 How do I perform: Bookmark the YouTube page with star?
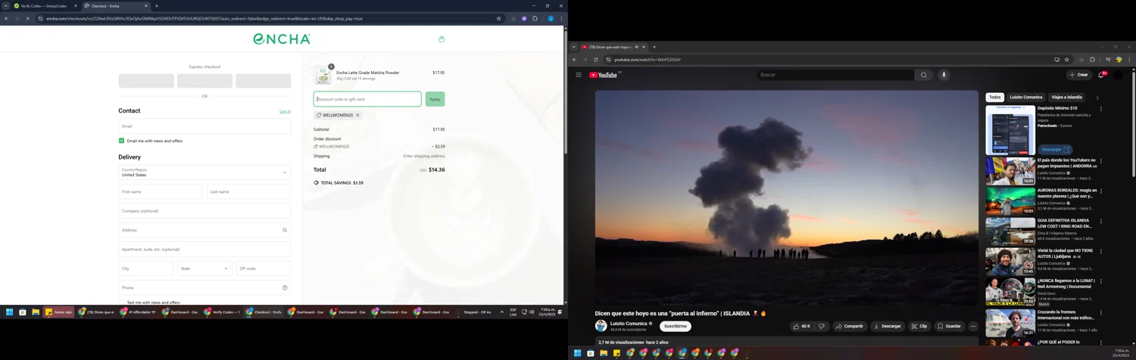[x=1066, y=59]
